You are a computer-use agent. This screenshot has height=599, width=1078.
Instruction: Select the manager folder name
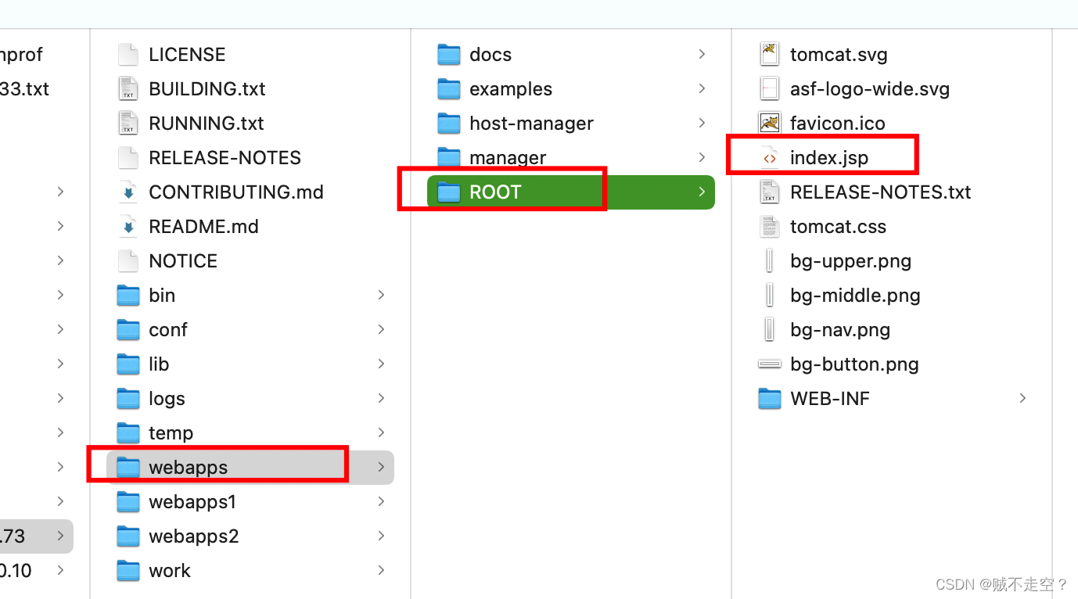pos(508,157)
